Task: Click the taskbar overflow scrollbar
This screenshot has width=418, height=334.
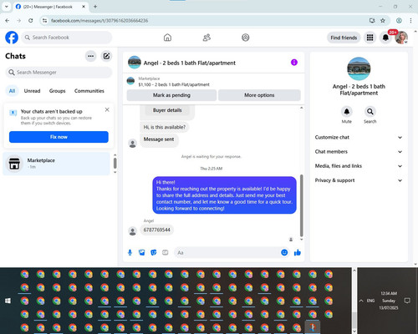Action: click(x=354, y=320)
